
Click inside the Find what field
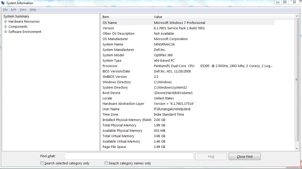[129, 156]
